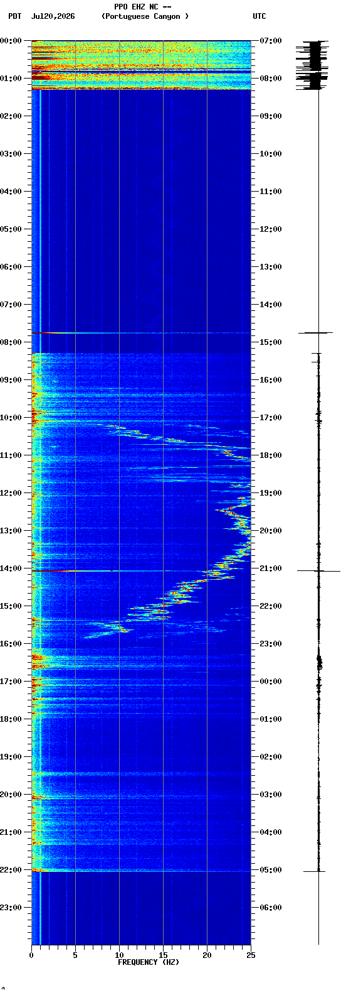346x995 pixels.
Task: Click the UTC time label '23:00'
Action: [271, 643]
